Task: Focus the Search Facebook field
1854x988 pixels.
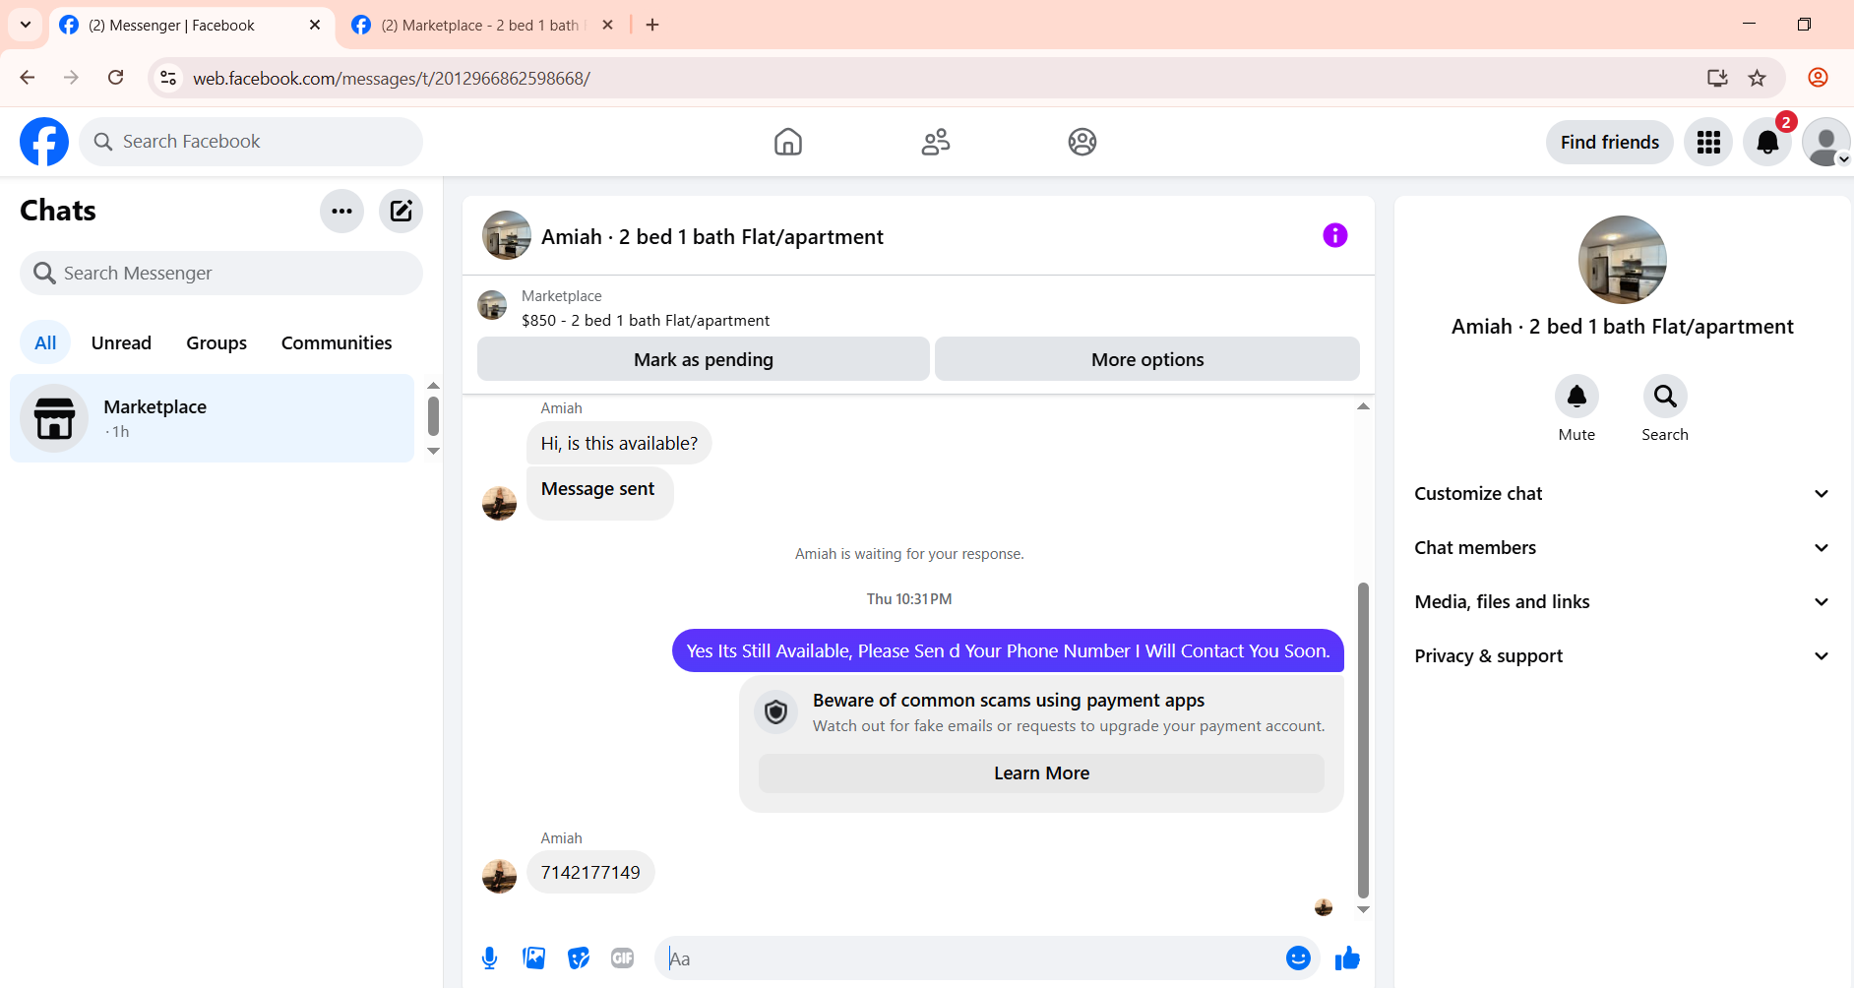Action: coord(251,142)
